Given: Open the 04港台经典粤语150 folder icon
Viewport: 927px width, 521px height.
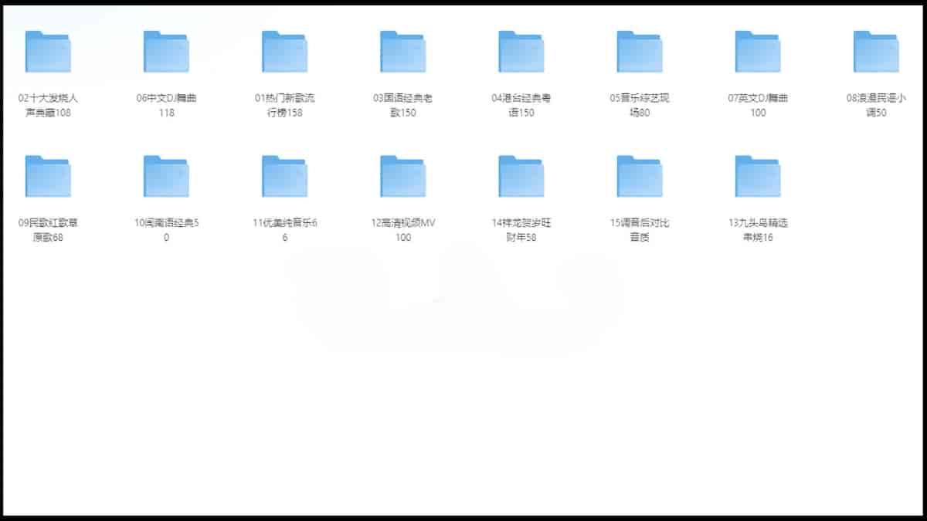Looking at the screenshot, I should click(x=521, y=52).
